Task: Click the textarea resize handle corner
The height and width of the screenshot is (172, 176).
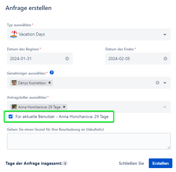Action: coord(169,148)
